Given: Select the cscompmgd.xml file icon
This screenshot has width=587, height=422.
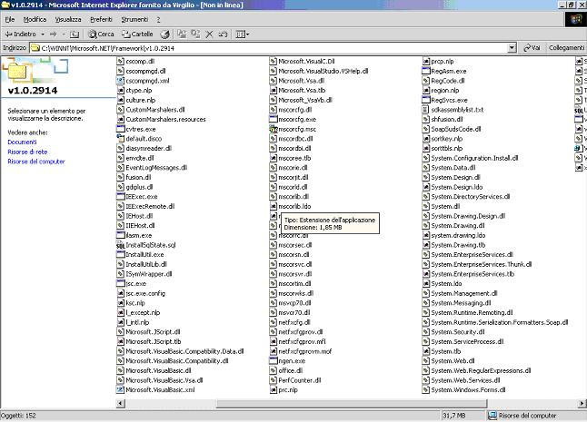Looking at the screenshot, I should tap(120, 81).
